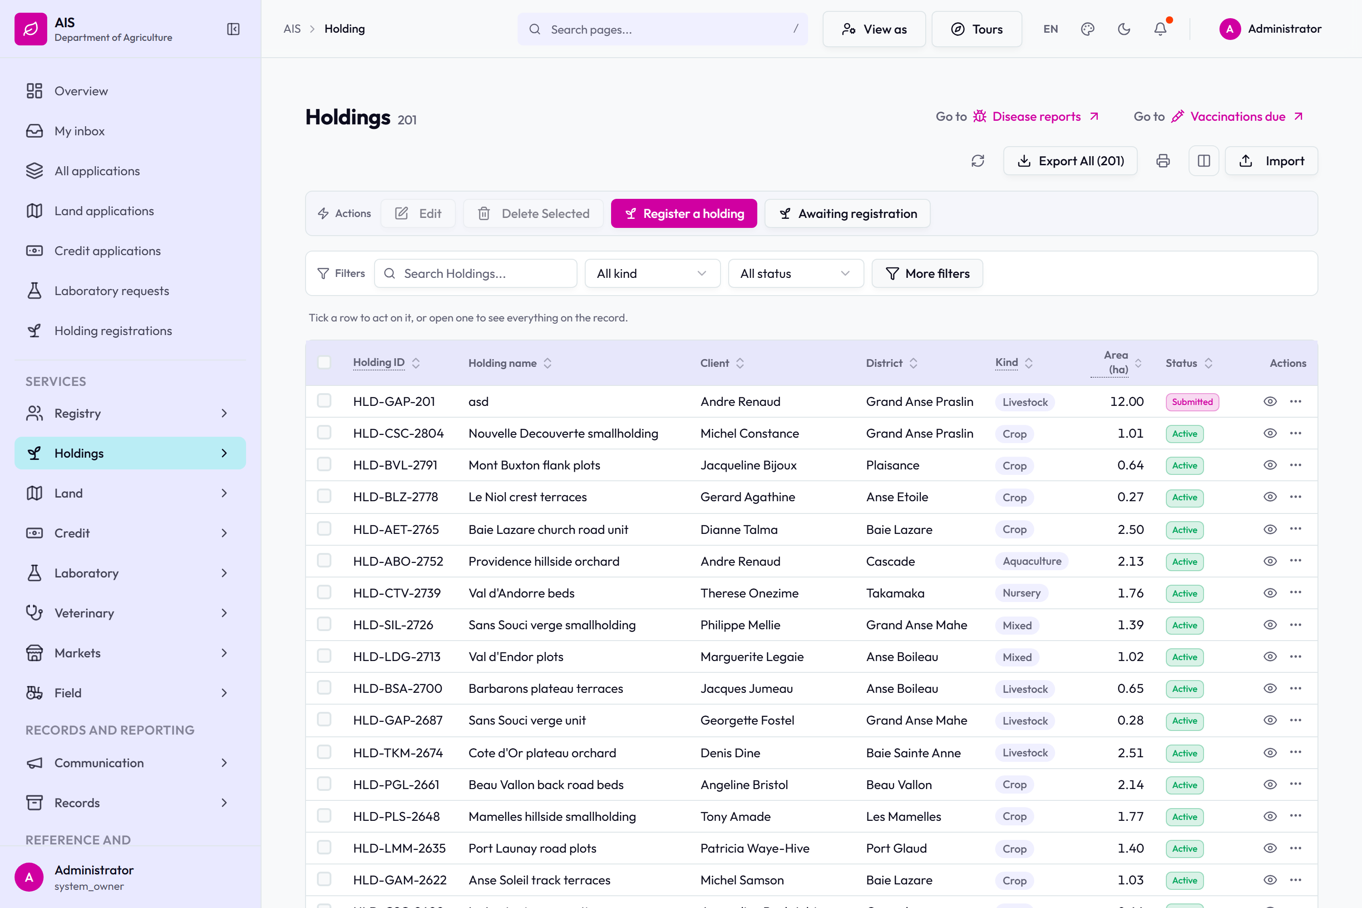Sort by Status column arrows

pyautogui.click(x=1208, y=363)
